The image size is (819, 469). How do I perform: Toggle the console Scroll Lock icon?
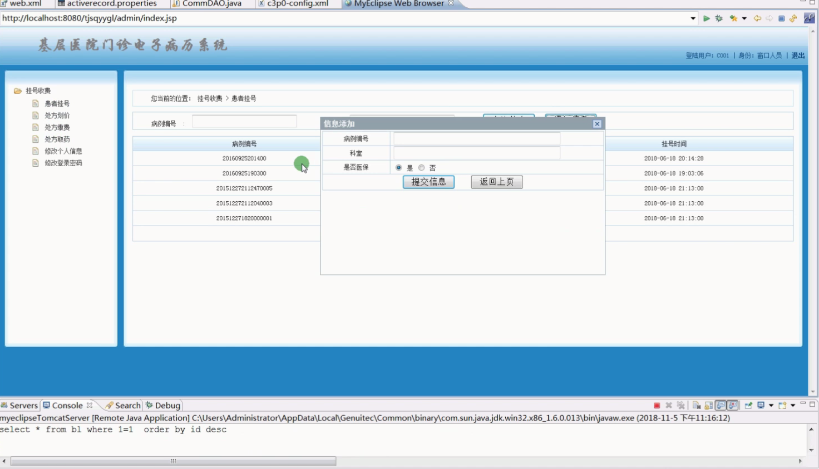pos(708,406)
